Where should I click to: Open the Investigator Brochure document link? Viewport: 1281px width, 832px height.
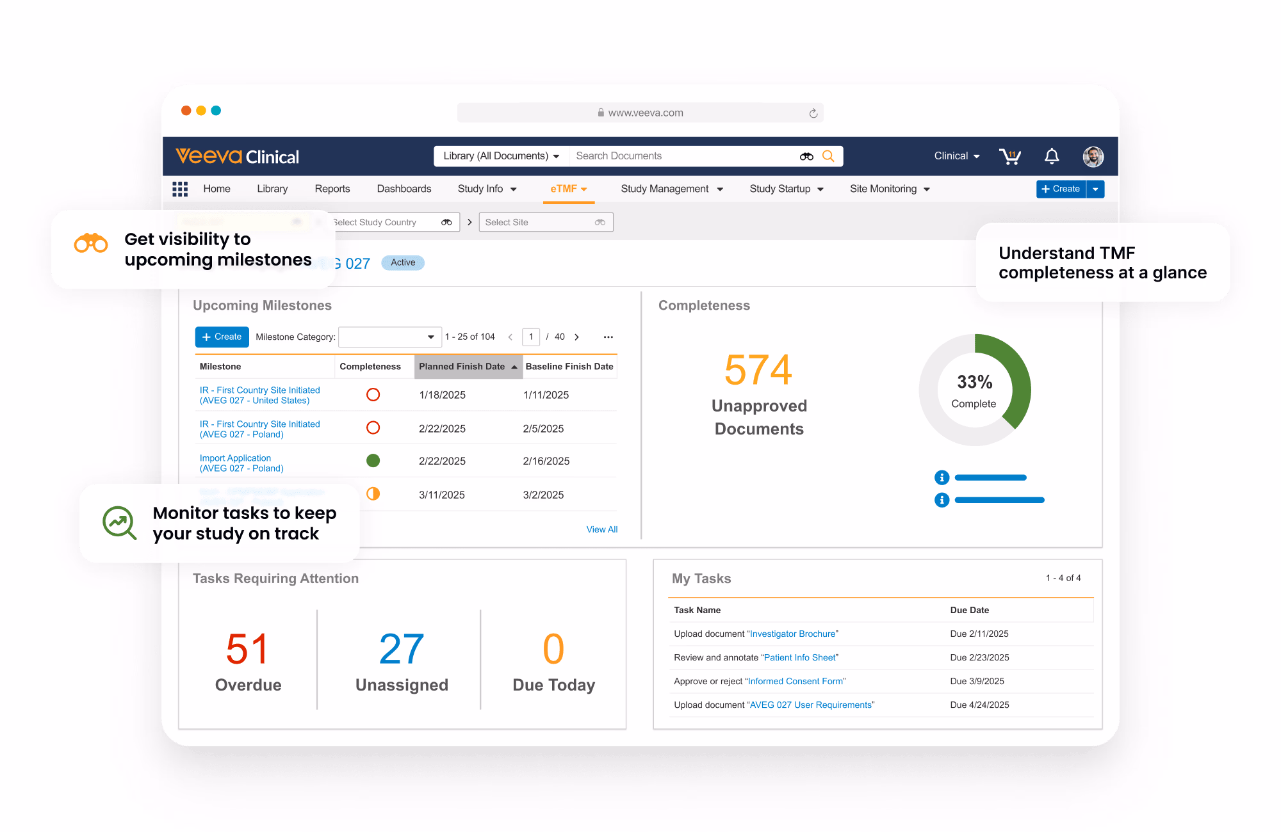792,634
